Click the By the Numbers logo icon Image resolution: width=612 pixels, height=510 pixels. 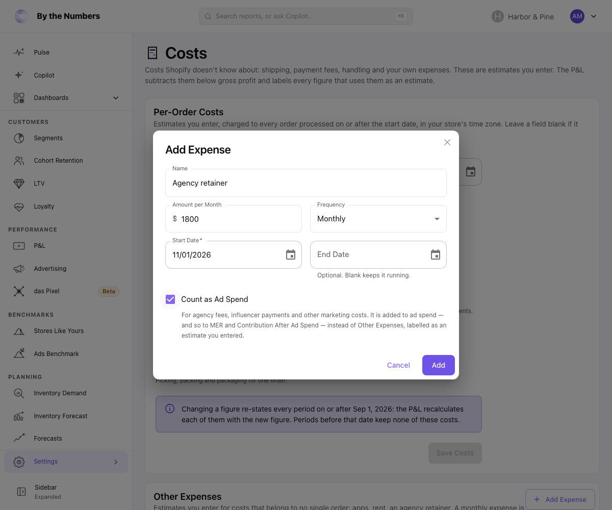pos(21,16)
